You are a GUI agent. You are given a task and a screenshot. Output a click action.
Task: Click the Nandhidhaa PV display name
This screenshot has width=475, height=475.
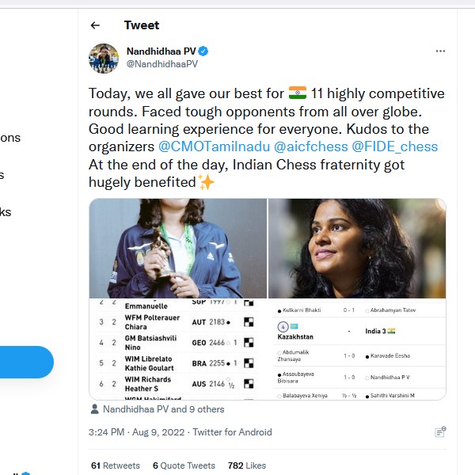[161, 51]
